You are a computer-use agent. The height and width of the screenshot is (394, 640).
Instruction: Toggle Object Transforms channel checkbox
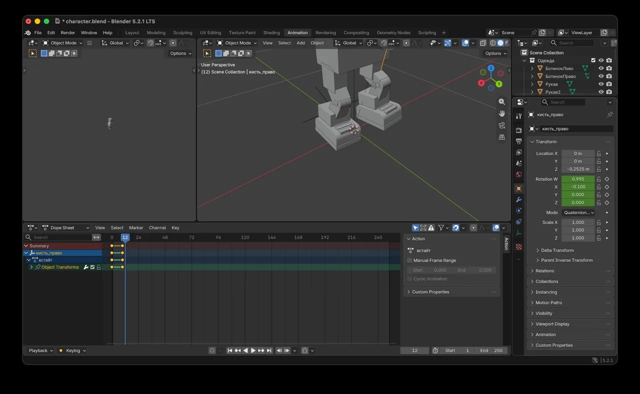[92, 267]
